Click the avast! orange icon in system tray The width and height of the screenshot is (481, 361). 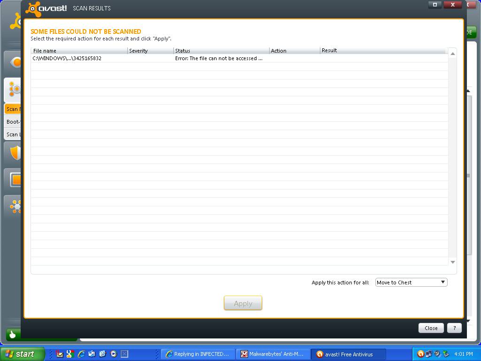tap(420, 354)
